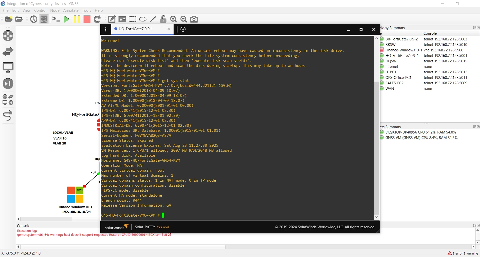Viewport: 480px width, 257px height.
Task: Browse all devices in sidebar
Action: 8,100
